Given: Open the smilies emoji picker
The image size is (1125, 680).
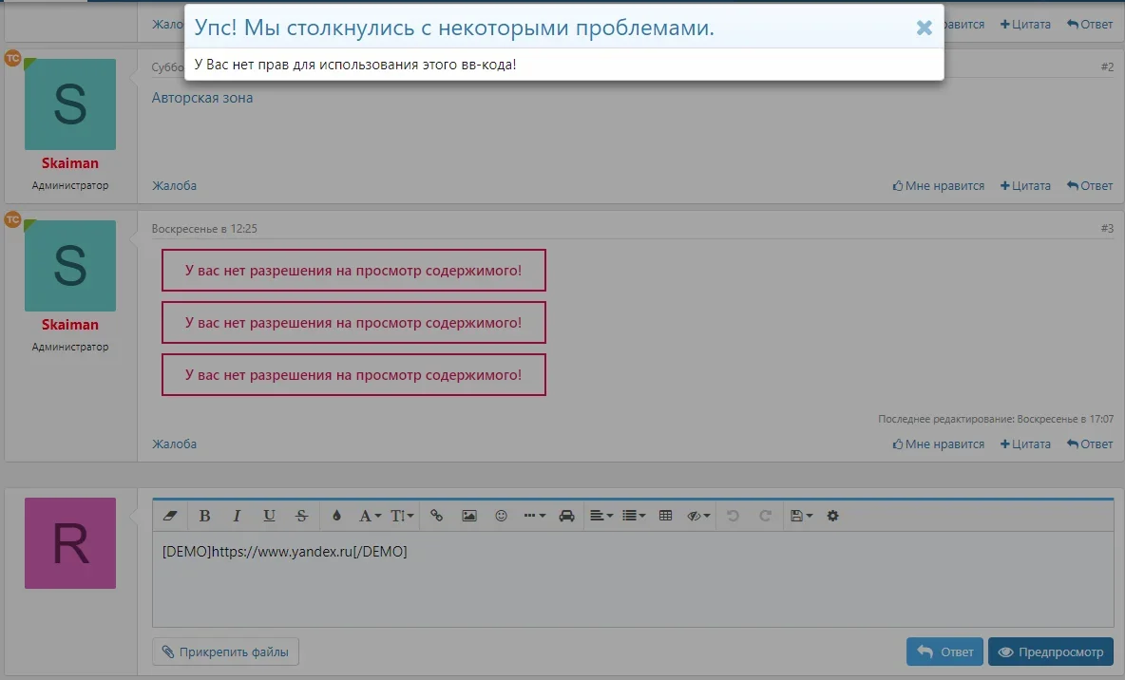Looking at the screenshot, I should pyautogui.click(x=502, y=516).
